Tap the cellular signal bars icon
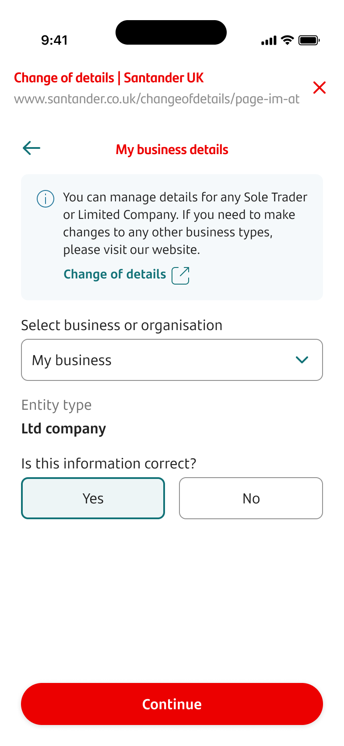 269,41
